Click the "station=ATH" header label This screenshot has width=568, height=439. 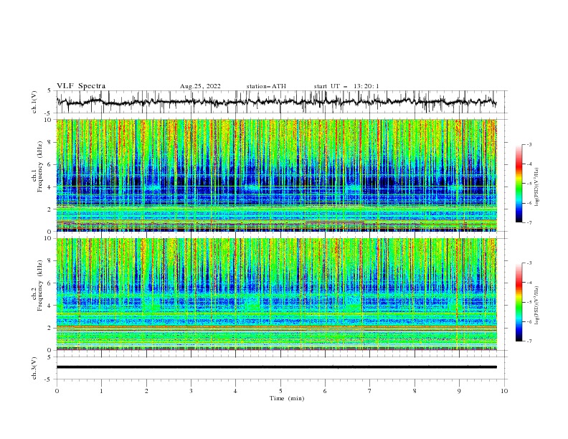click(266, 86)
